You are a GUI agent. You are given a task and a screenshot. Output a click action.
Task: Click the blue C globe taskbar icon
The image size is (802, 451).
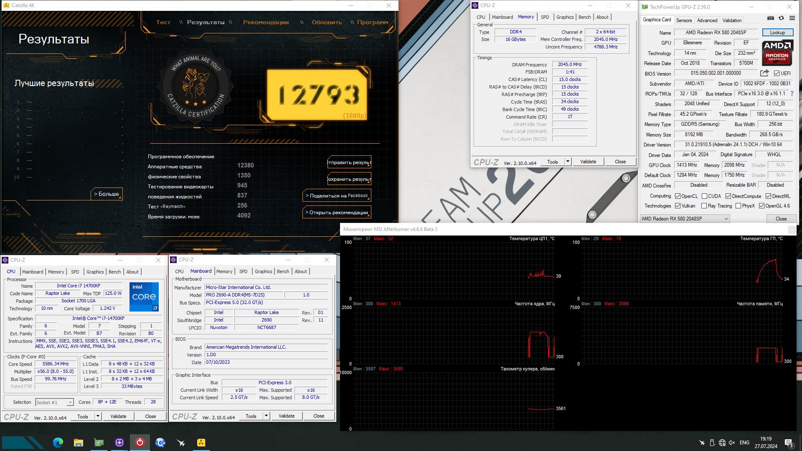(160, 442)
